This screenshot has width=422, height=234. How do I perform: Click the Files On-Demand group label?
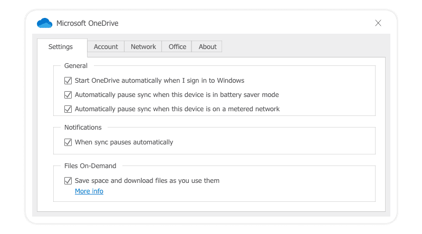click(x=90, y=166)
